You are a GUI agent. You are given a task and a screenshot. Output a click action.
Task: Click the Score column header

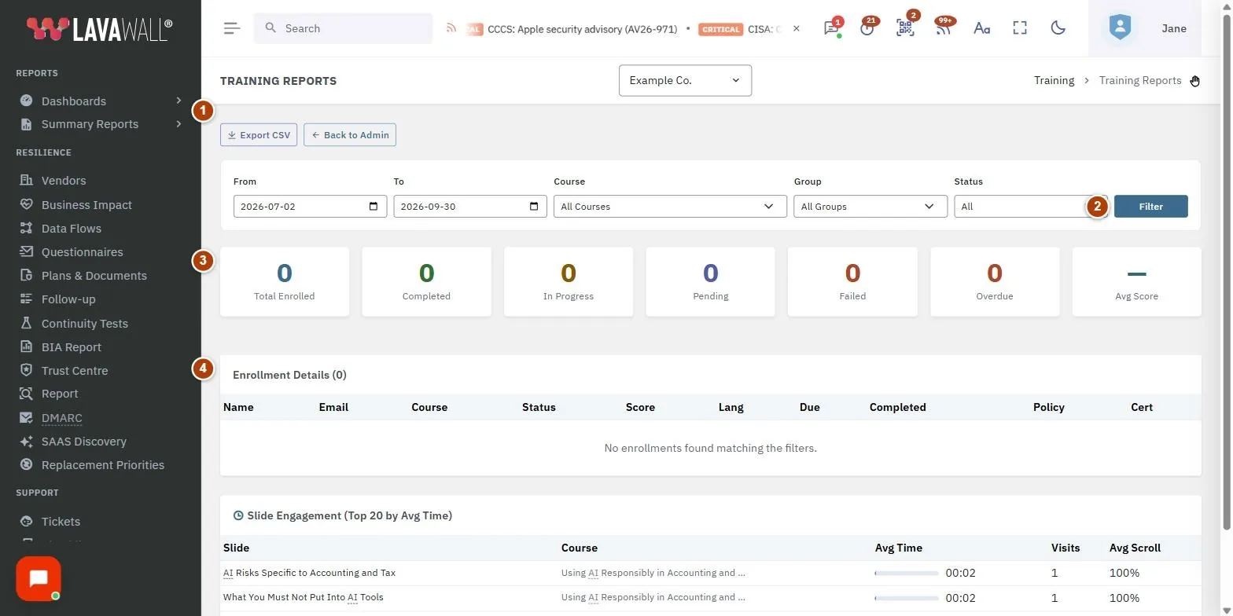coord(640,407)
